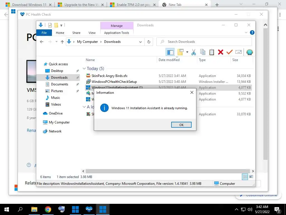This screenshot has width=286, height=215.
Task: Select Pictures in navigation pane
Action: pos(57,91)
